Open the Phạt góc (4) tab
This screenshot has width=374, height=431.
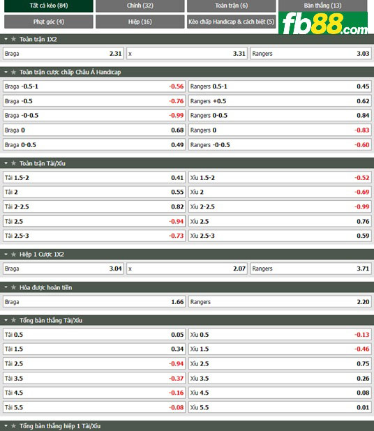49,22
